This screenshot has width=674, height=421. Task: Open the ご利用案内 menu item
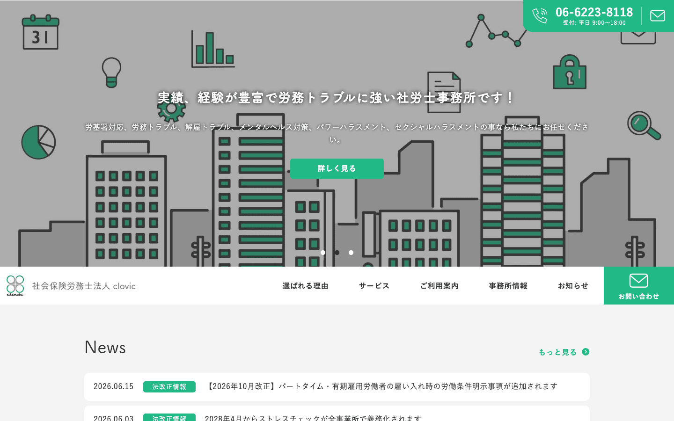(439, 286)
